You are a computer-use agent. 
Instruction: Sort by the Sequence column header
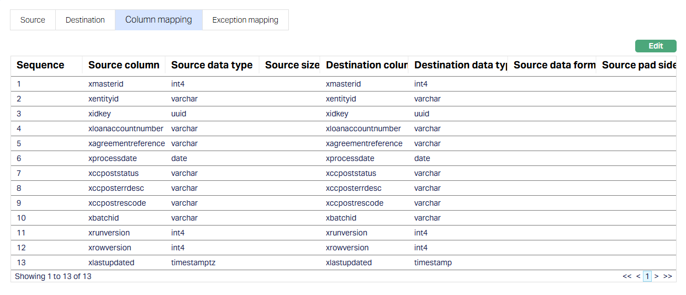click(40, 65)
